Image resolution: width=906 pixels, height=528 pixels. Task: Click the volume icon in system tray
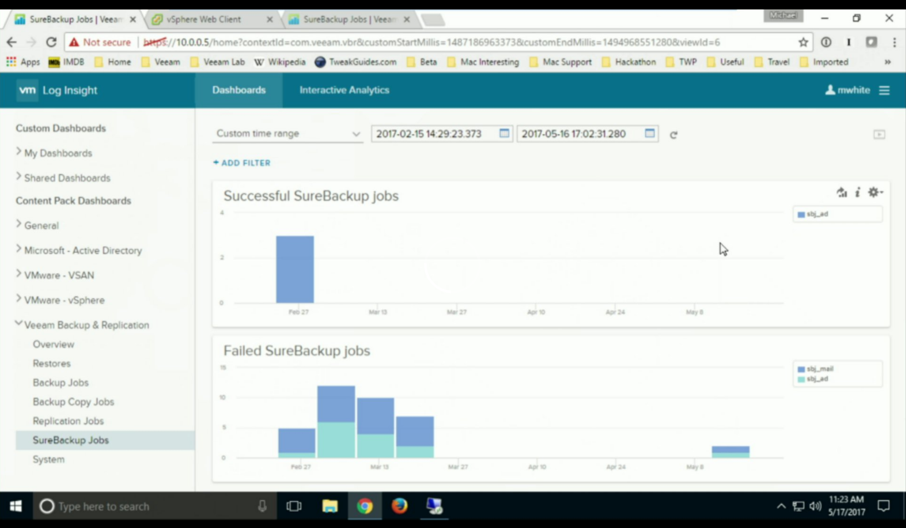tap(815, 506)
